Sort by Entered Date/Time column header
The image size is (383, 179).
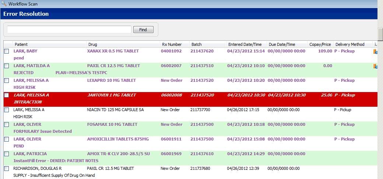pos(245,44)
